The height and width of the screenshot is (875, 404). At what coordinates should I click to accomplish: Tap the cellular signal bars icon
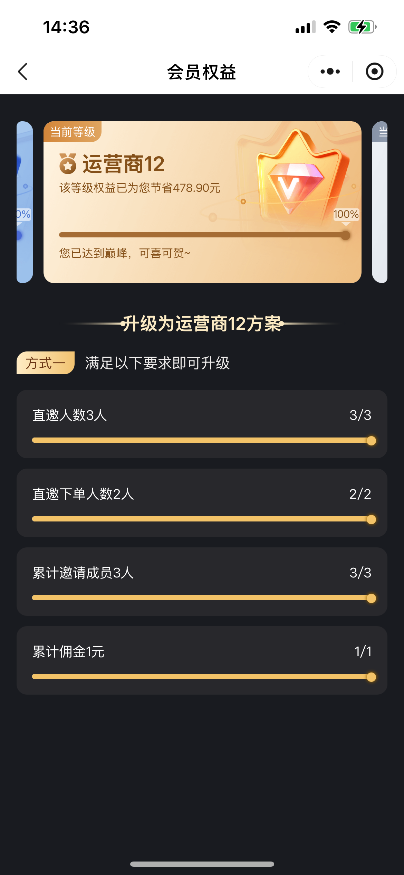click(305, 27)
